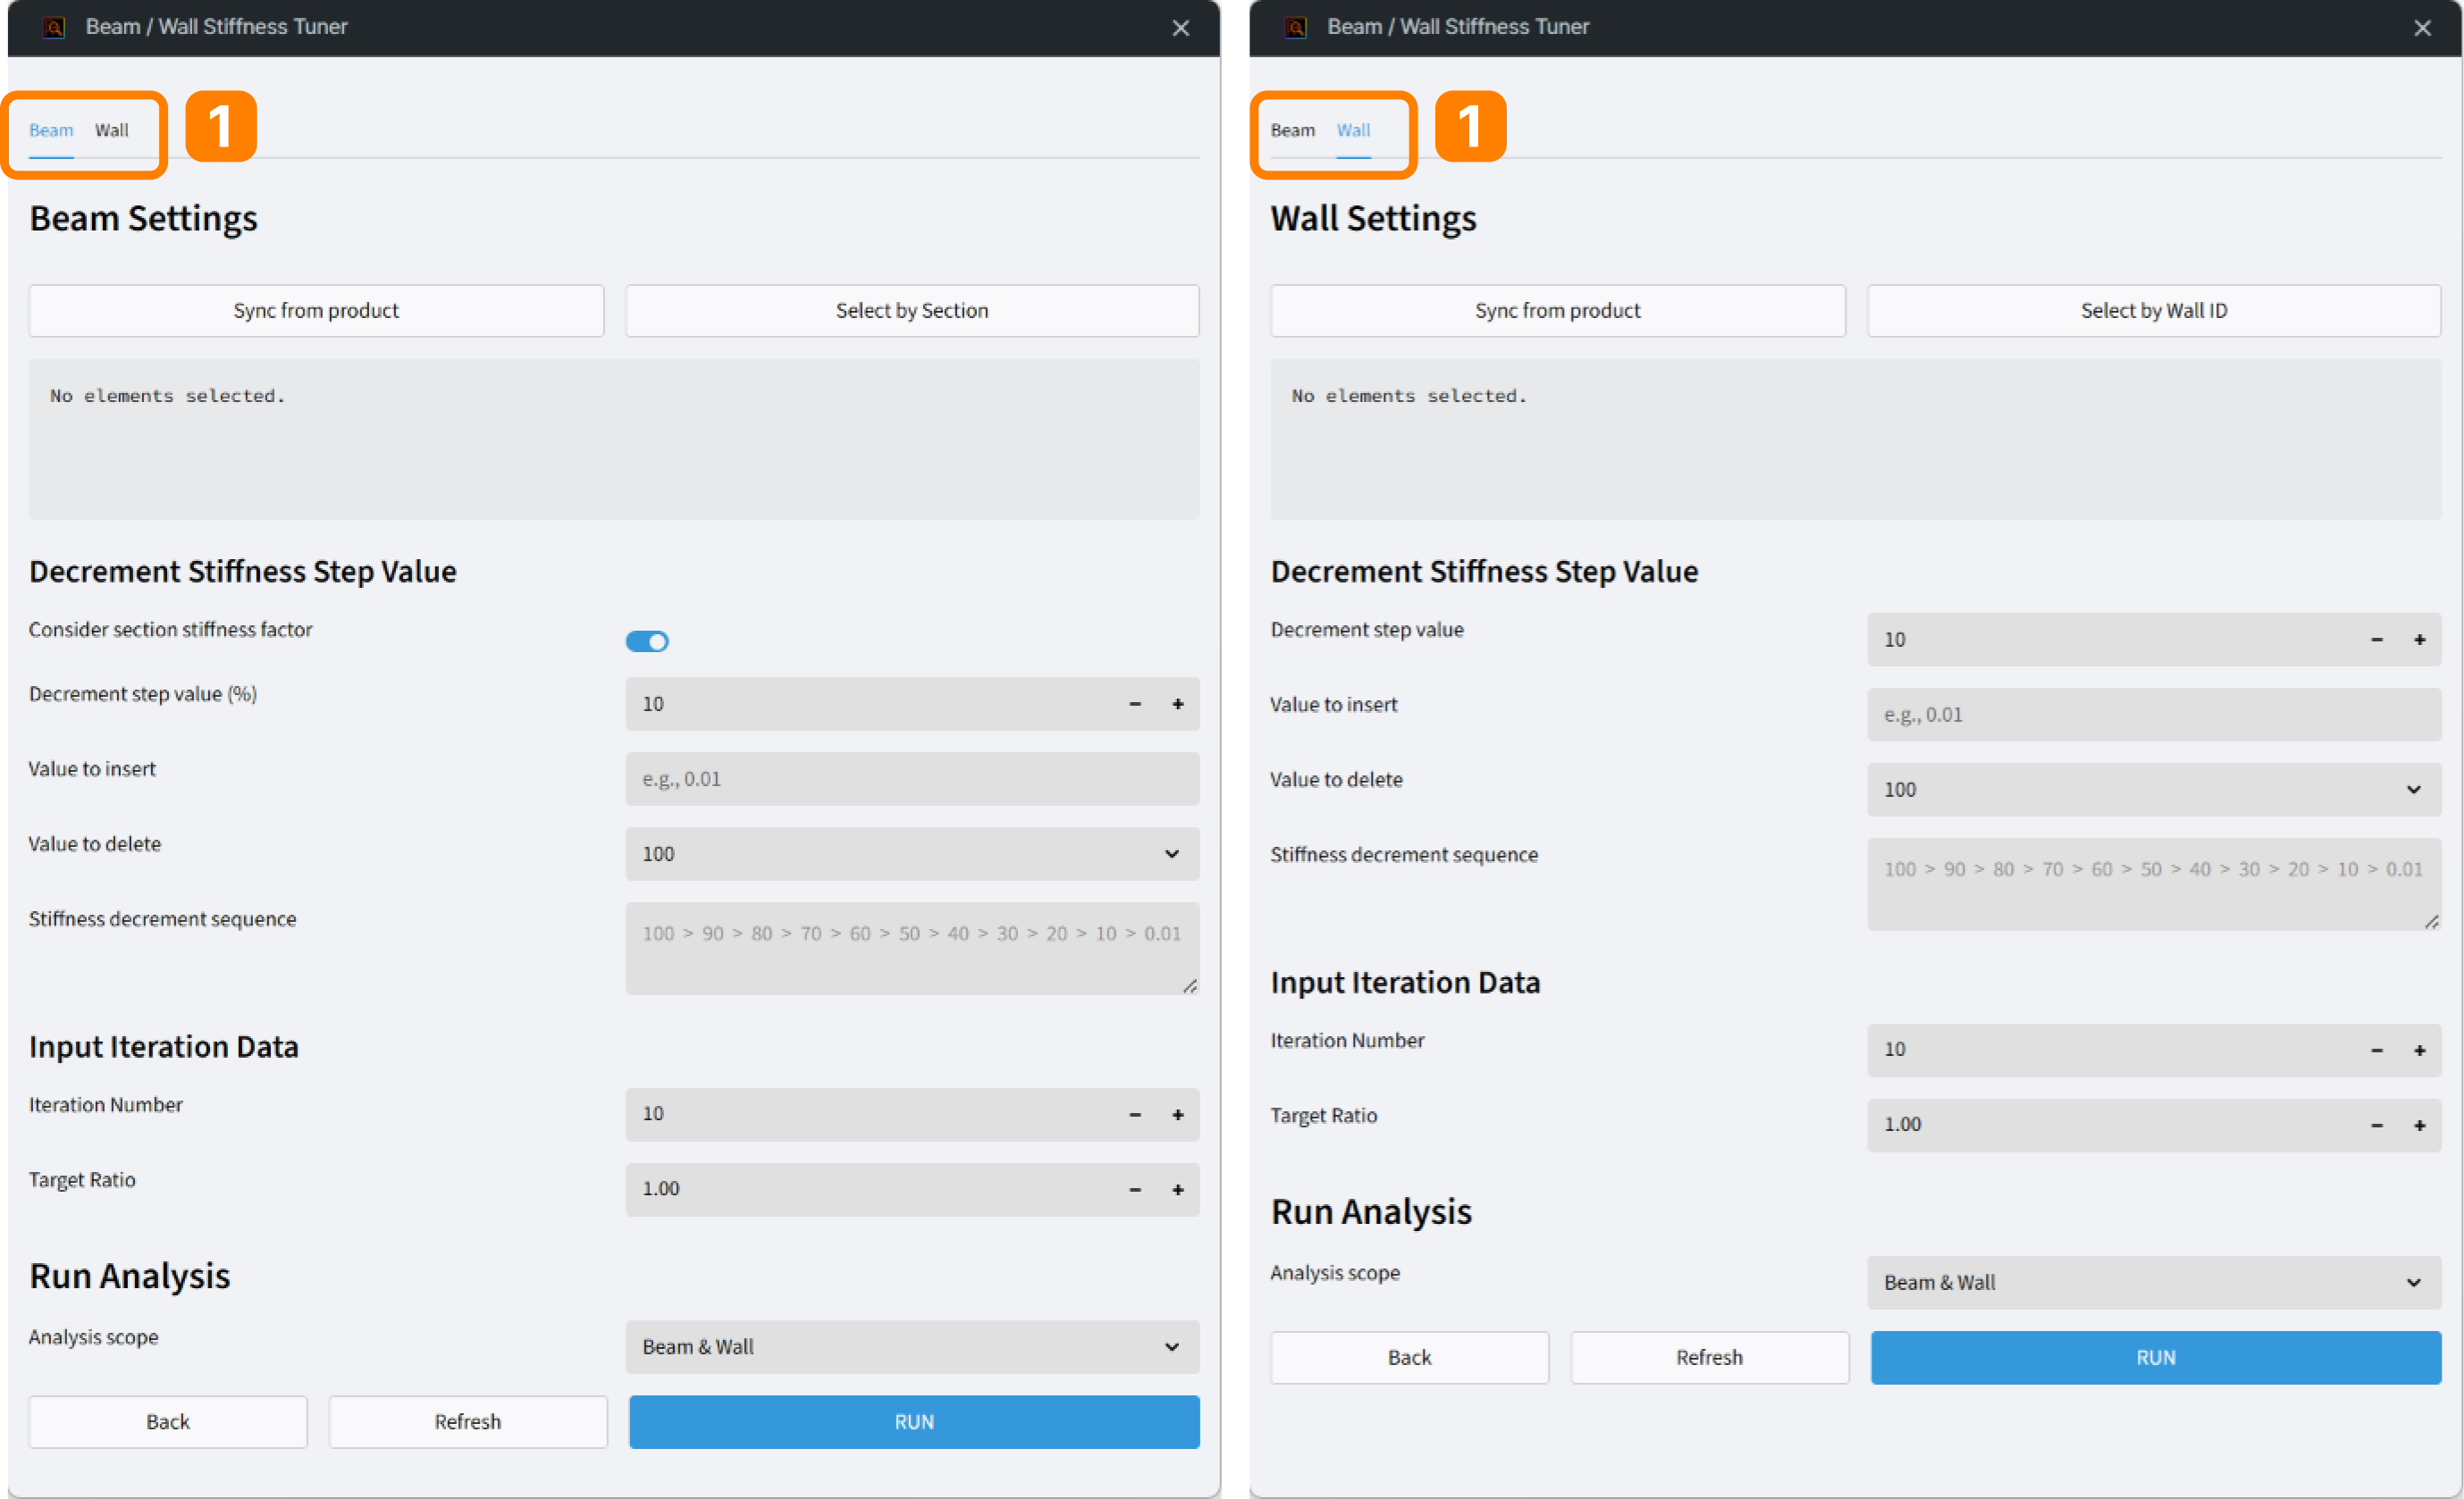Click Back button in Wall Settings window
Screen dimensions: 2464x1499
(x=1410, y=1358)
